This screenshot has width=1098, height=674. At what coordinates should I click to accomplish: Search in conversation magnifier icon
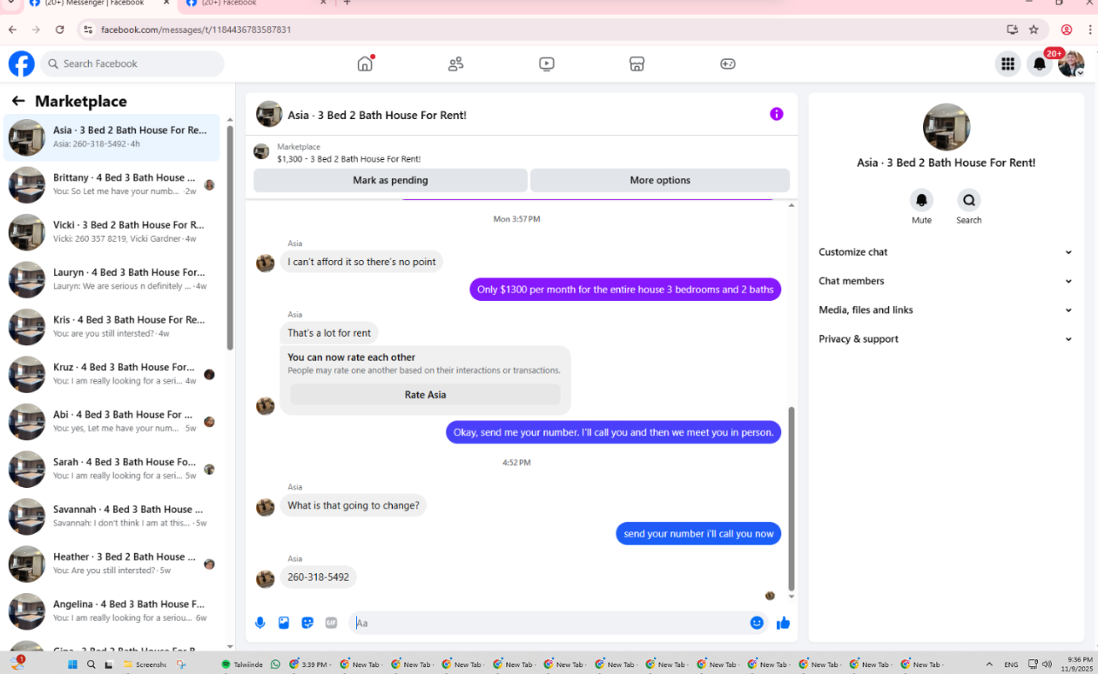(x=969, y=200)
